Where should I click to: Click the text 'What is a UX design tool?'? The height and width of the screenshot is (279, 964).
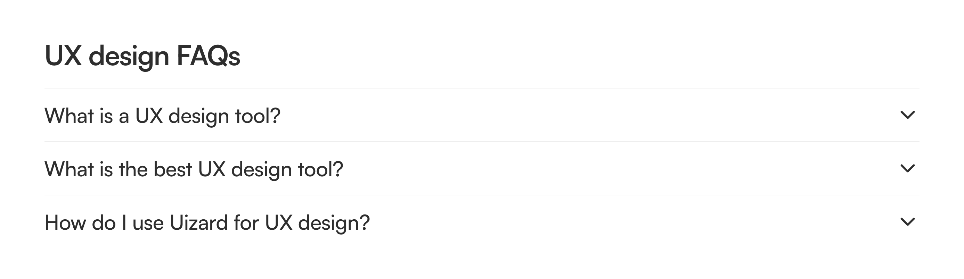tap(162, 116)
